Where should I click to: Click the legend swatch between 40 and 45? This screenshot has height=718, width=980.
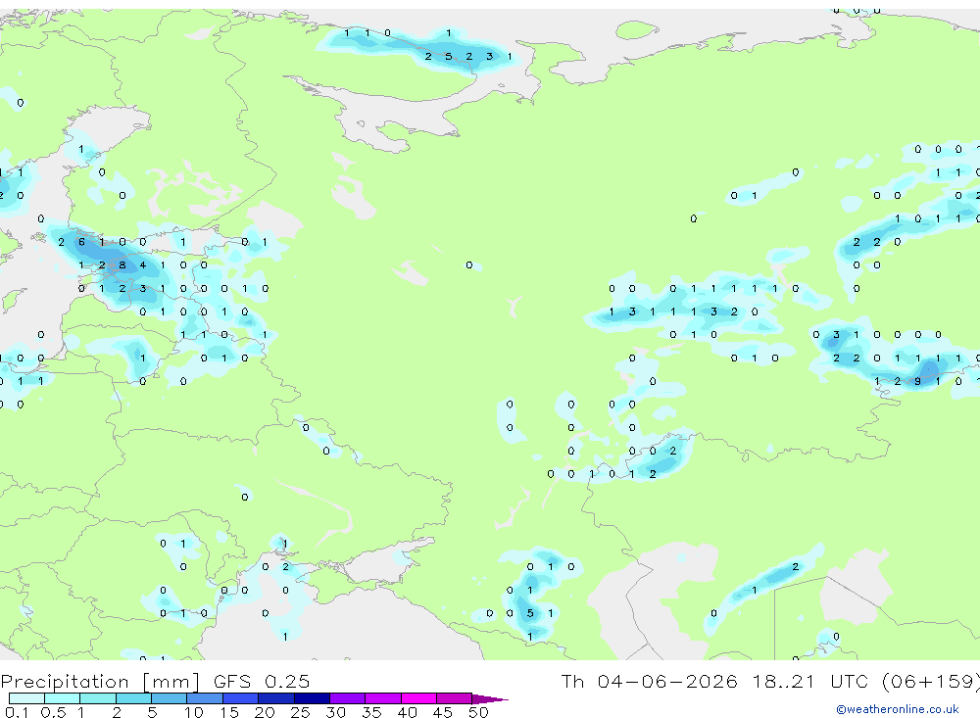418,698
